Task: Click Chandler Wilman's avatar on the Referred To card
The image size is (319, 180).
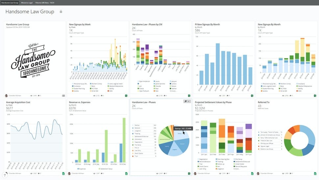Action: [x=258, y=173]
